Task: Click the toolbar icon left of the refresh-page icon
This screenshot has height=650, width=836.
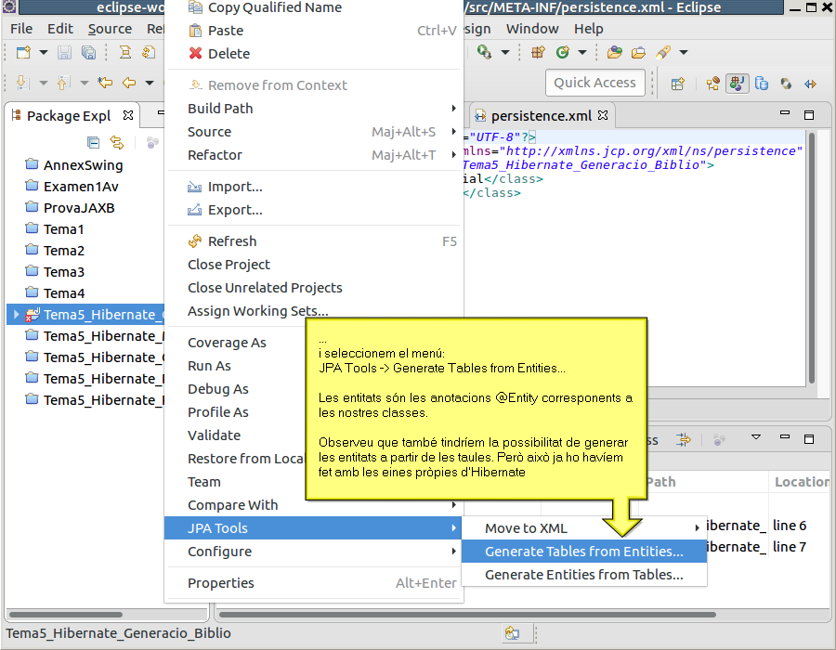Action: (125, 52)
